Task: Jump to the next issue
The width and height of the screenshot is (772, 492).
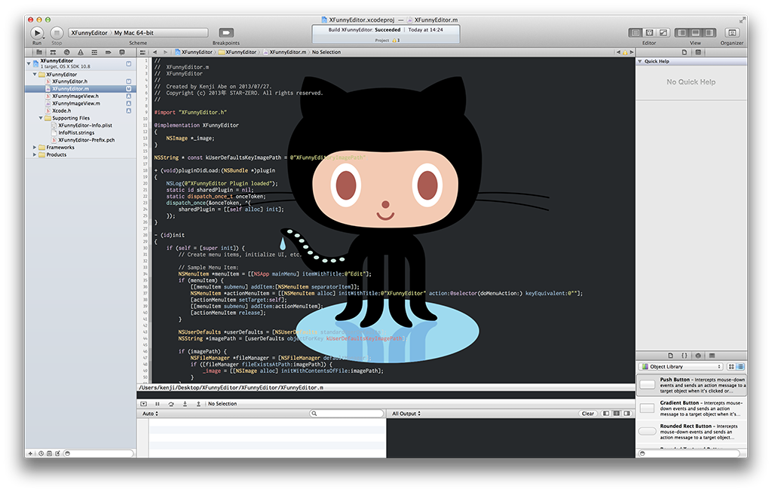Action: click(632, 52)
